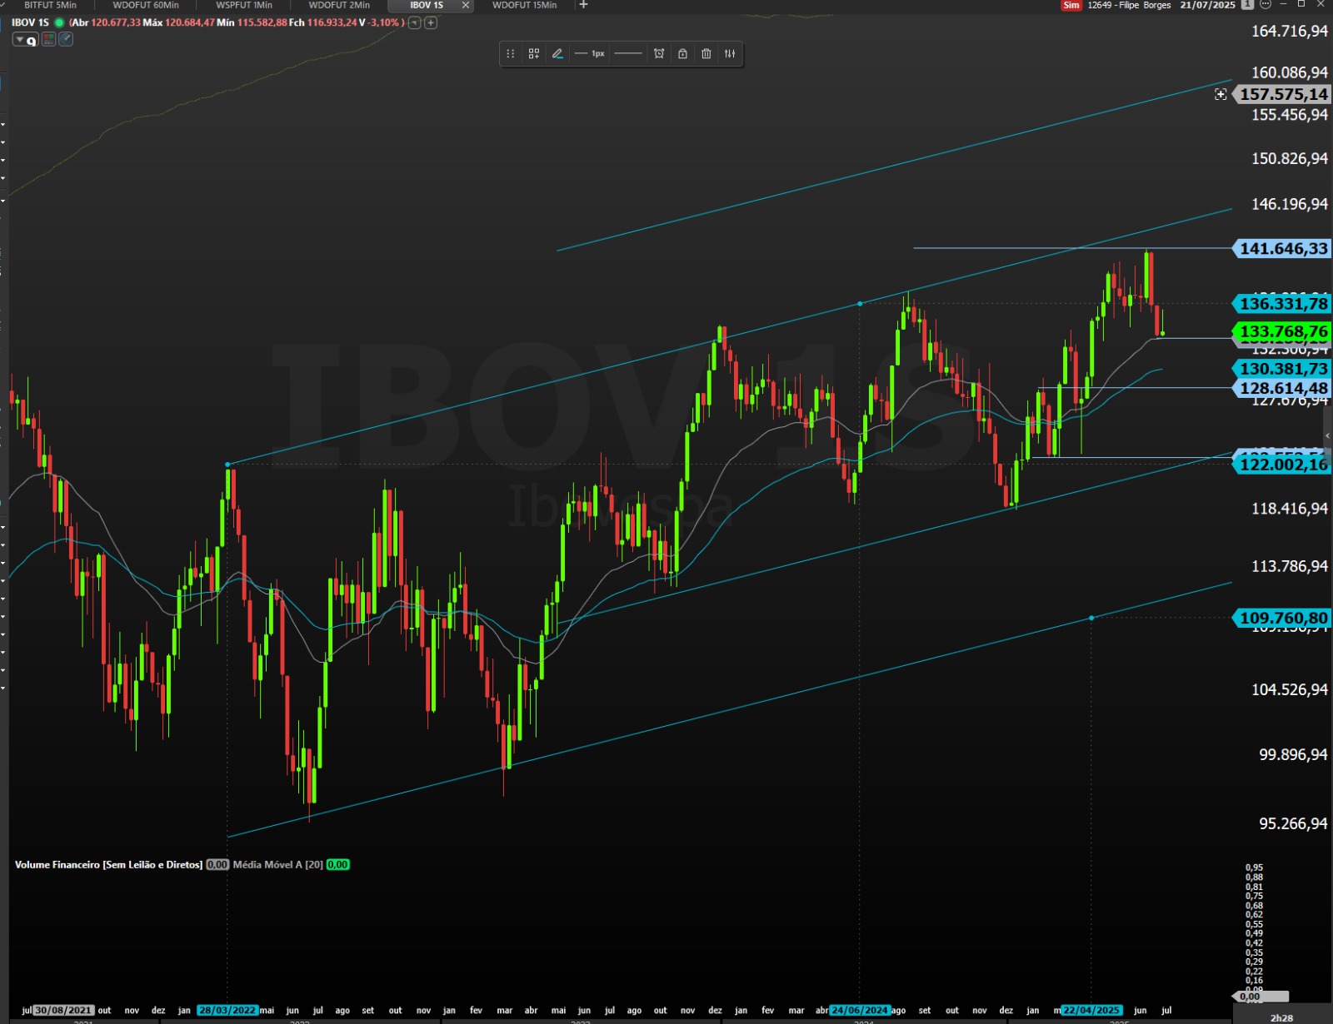The image size is (1333, 1024).
Task: Open the blue gauge indicator icon
Action: [x=66, y=39]
